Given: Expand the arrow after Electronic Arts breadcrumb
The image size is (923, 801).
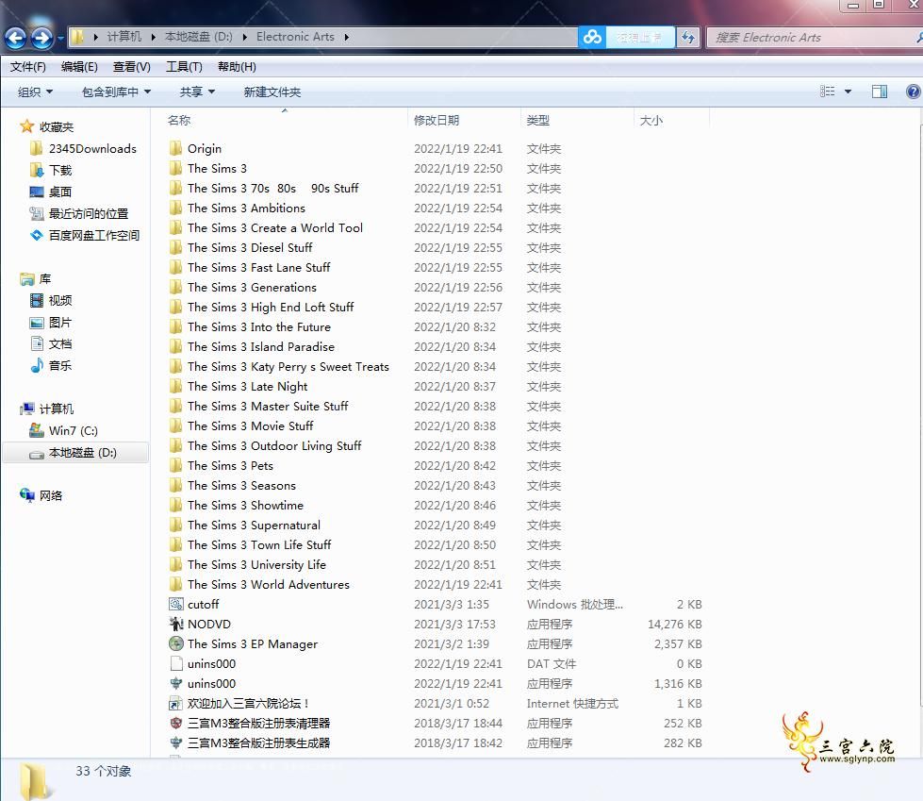Looking at the screenshot, I should click(x=347, y=37).
